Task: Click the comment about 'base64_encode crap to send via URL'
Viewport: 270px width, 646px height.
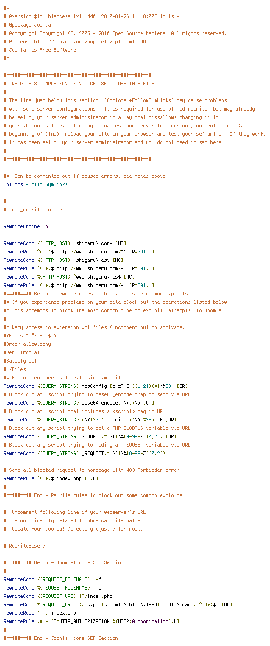Action: coord(97,394)
